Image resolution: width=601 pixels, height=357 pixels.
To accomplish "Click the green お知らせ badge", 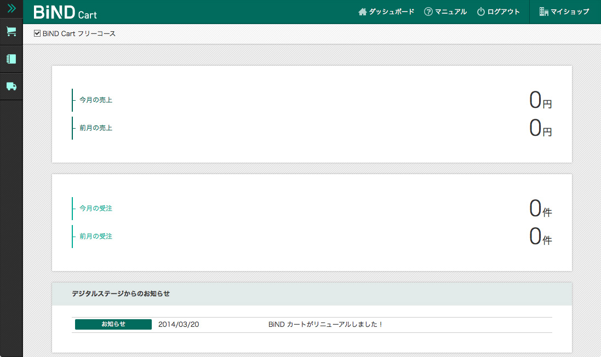I will (x=113, y=325).
